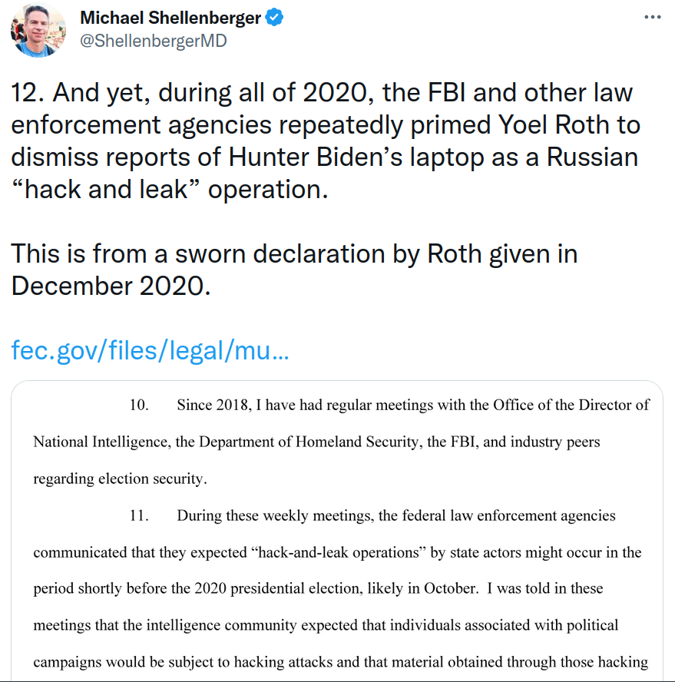Click "Hunter Biden's laptop" in the tweet text

356,157
